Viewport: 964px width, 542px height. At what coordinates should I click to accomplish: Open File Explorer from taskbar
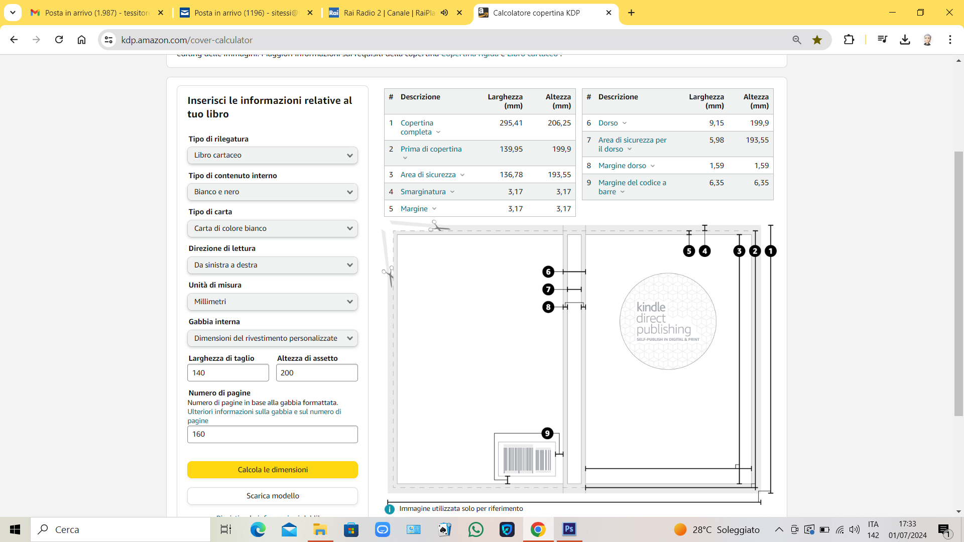320,529
